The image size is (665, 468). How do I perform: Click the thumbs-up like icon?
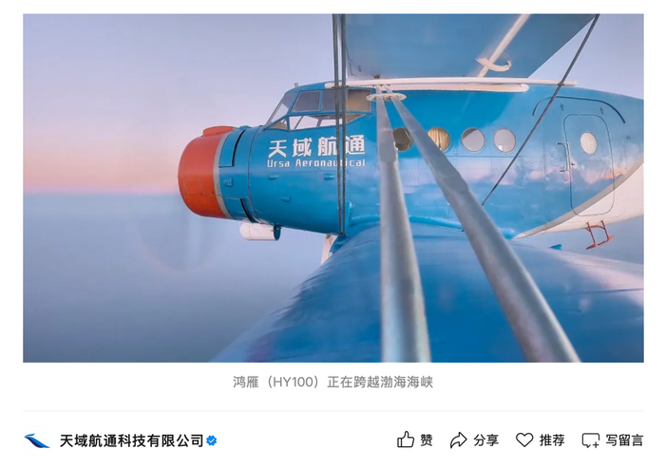[x=406, y=440]
